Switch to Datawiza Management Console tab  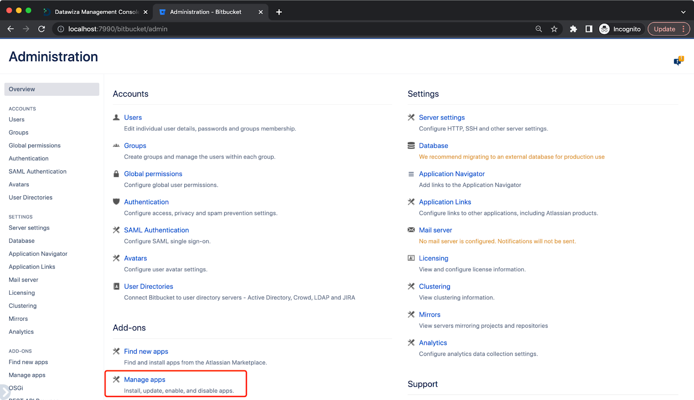(95, 12)
